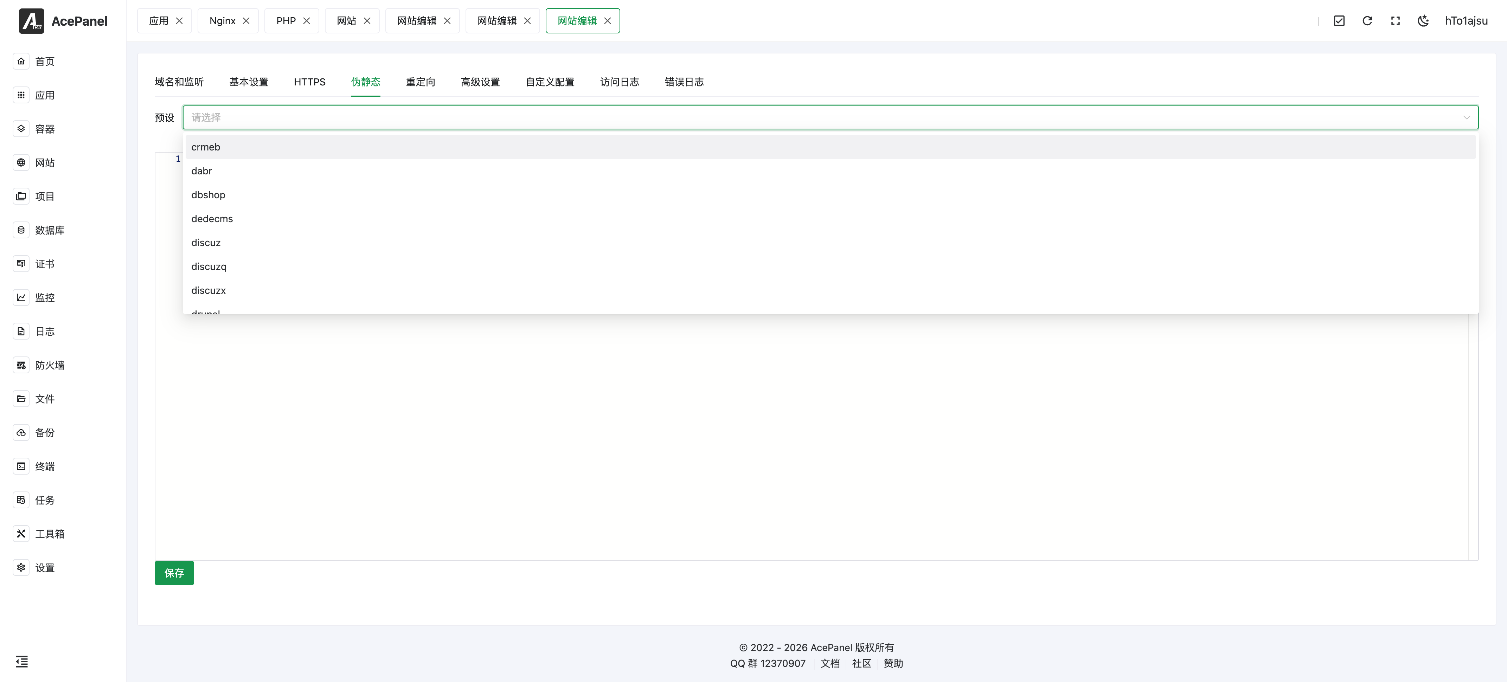Toggle dark mode moon icon

(x=1423, y=21)
